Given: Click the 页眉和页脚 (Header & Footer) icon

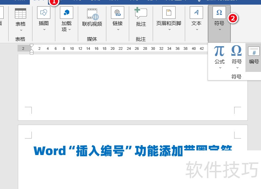Looking at the screenshot, I should tap(169, 13).
